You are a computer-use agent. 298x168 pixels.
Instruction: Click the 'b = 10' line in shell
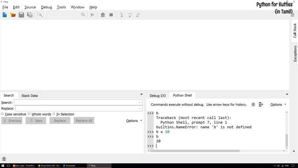[x=163, y=132]
